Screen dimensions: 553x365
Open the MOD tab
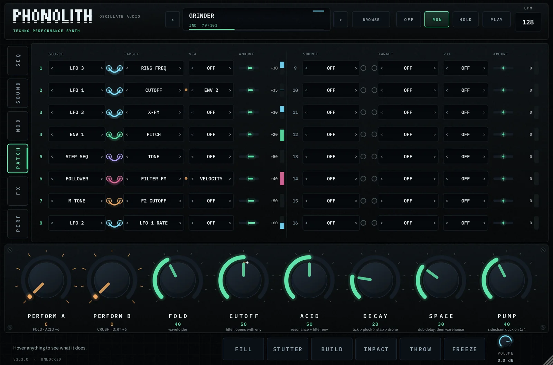[18, 126]
